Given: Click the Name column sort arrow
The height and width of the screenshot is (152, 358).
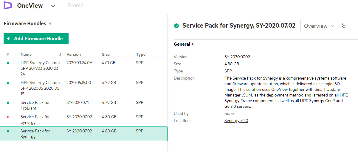Looking at the screenshot, I should click(x=61, y=54).
